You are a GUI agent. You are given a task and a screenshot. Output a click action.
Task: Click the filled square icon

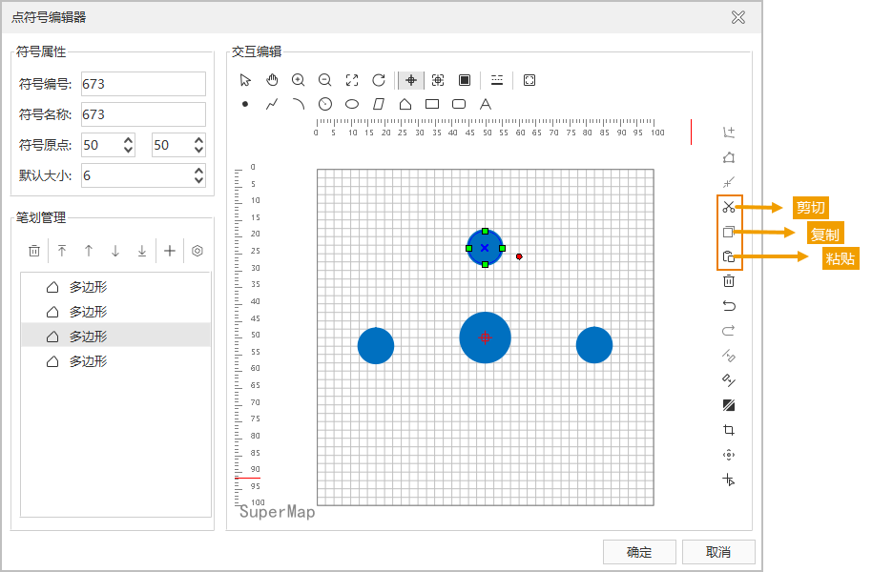pyautogui.click(x=465, y=80)
